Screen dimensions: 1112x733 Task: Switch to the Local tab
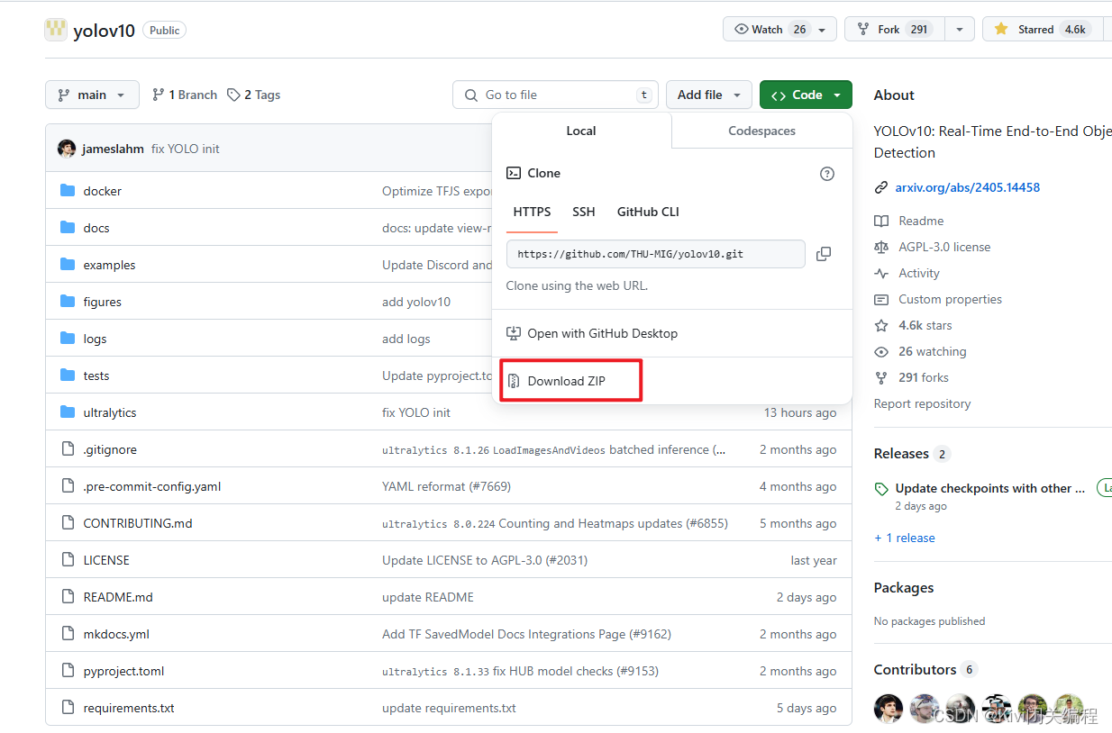click(x=581, y=131)
